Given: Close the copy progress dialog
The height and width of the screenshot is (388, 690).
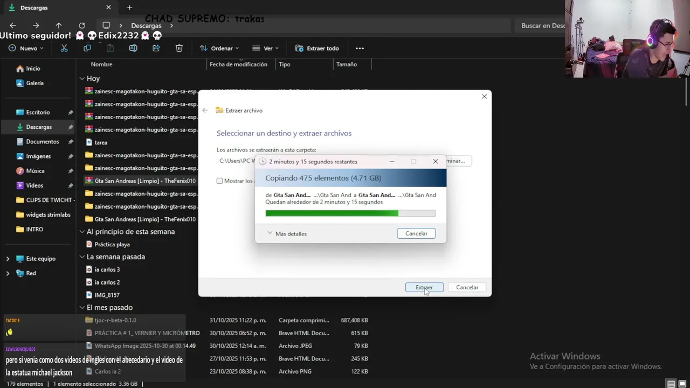Looking at the screenshot, I should [x=436, y=161].
